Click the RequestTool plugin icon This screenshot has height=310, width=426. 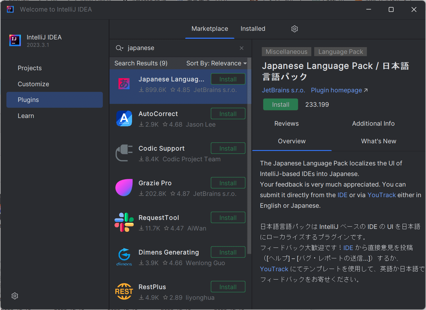(124, 222)
